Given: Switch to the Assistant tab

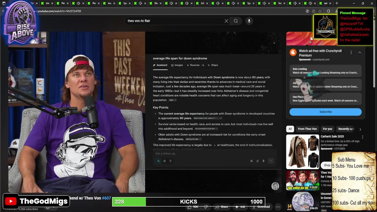Looking at the screenshot, I should point(160,65).
